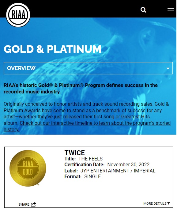Open search with the magnifier icon
Image resolution: width=177 pixels, height=213 pixels.
tap(143, 10)
